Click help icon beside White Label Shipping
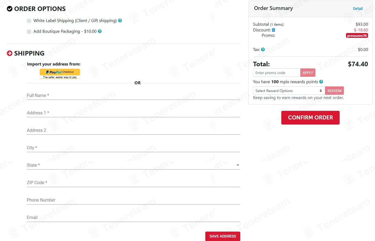This screenshot has width=375, height=241. pos(120,20)
